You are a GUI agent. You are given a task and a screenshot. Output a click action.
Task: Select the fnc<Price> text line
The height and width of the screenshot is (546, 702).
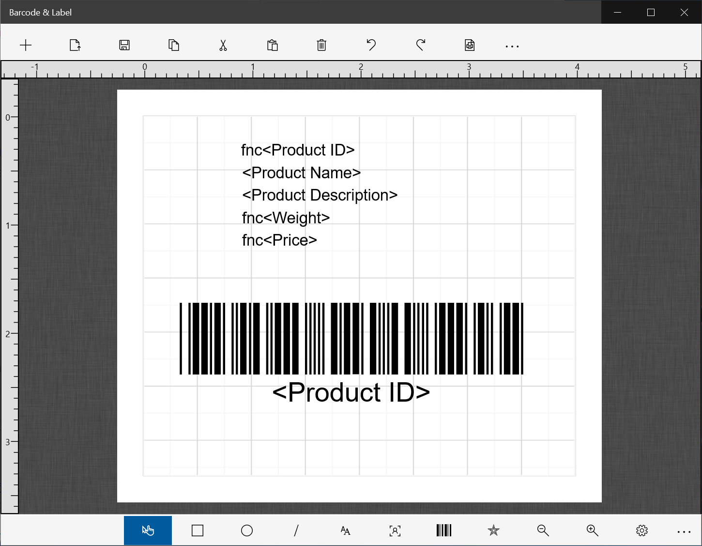tap(279, 240)
